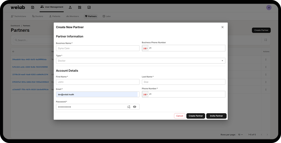Follow the Dashboard breadcrumb link

pyautogui.click(x=15, y=26)
